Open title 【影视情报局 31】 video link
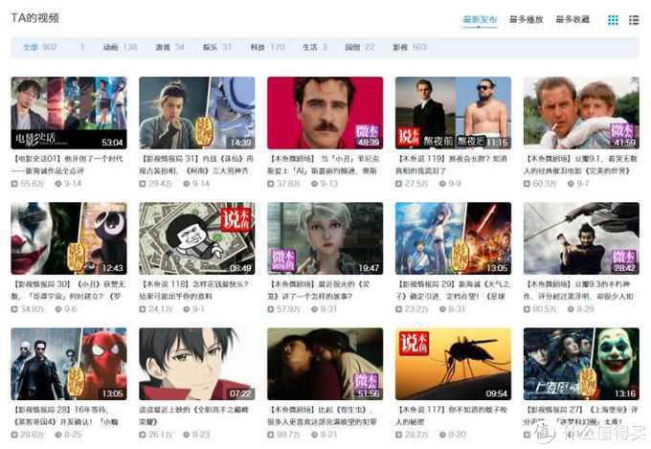 196,165
